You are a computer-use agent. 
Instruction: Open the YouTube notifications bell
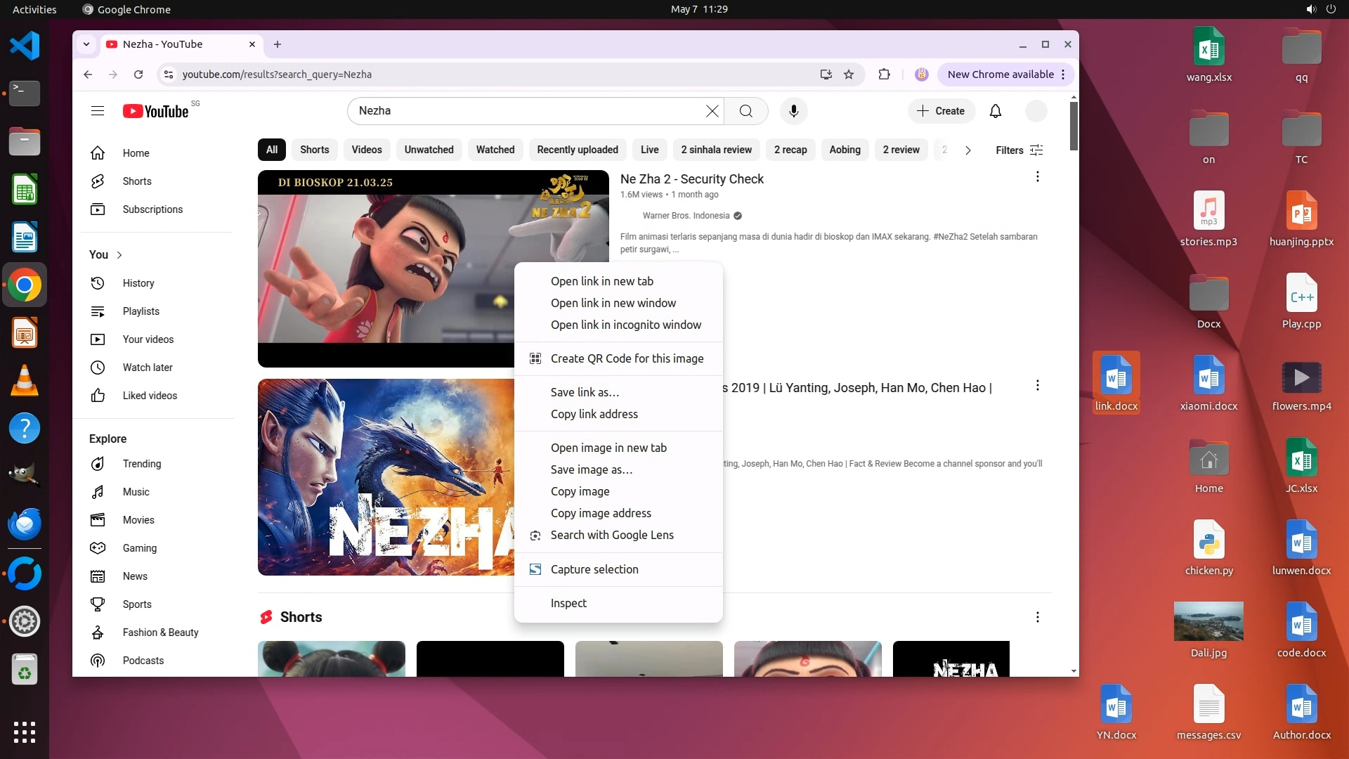pyautogui.click(x=995, y=111)
